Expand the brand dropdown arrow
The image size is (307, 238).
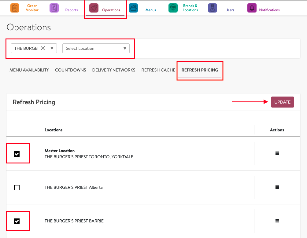52,48
